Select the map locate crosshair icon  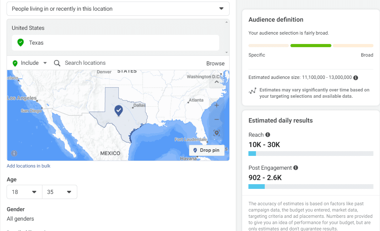coord(216,133)
